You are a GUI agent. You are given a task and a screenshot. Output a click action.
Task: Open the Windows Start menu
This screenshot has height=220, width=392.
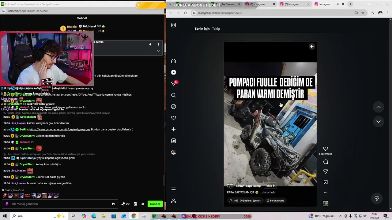(5, 216)
